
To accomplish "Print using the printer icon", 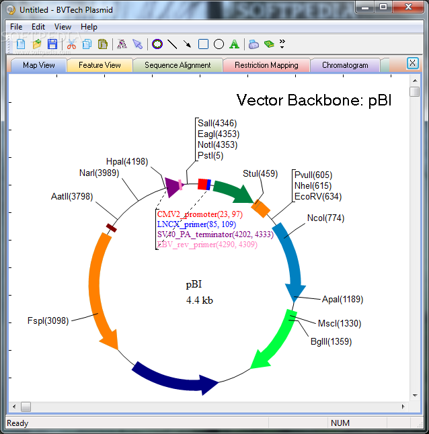I will click(x=253, y=44).
